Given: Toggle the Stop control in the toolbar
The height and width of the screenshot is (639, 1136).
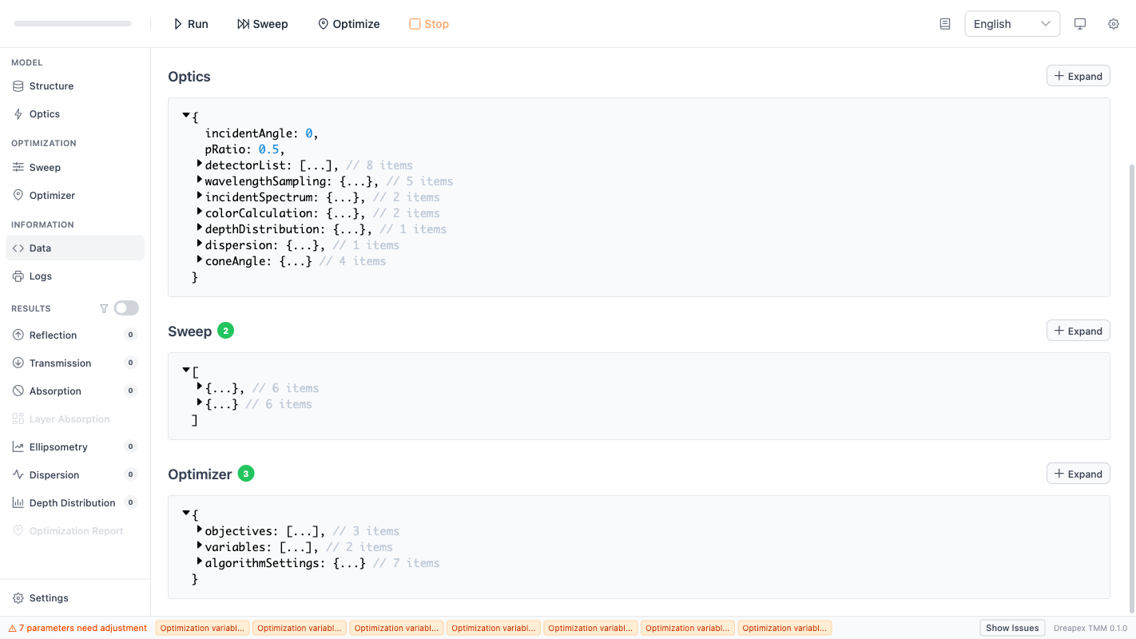Looking at the screenshot, I should [428, 23].
